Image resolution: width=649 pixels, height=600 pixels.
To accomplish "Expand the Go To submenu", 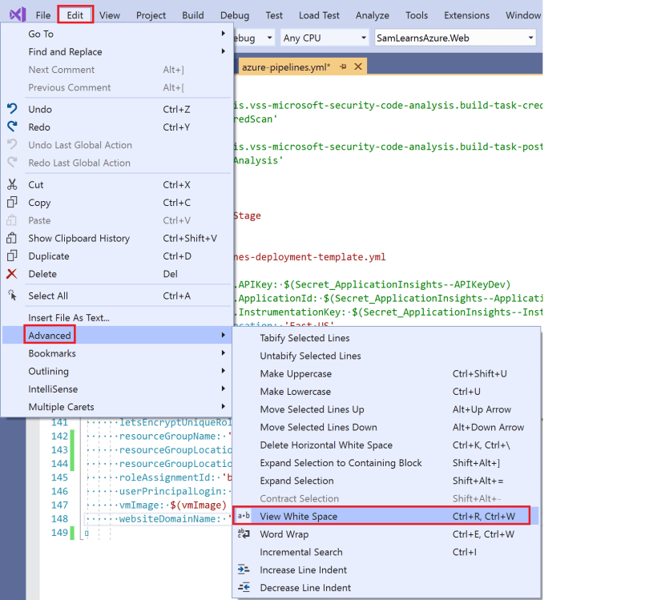I will pos(117,34).
